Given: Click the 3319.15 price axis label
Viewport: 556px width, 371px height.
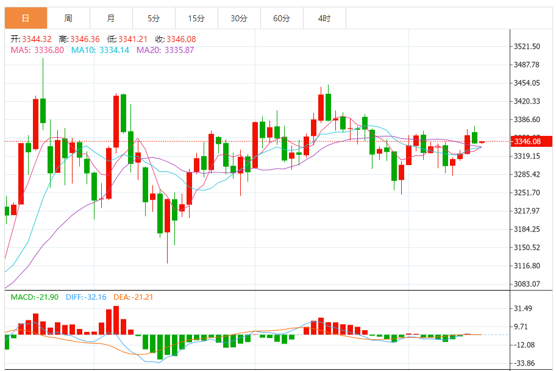Looking at the screenshot, I should pyautogui.click(x=527, y=156).
